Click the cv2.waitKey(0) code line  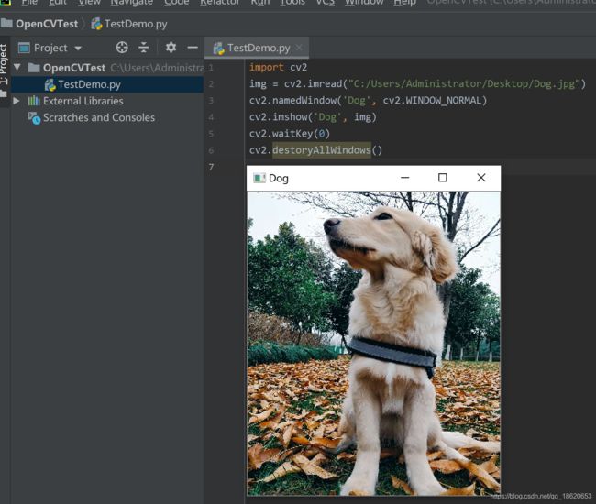(290, 134)
